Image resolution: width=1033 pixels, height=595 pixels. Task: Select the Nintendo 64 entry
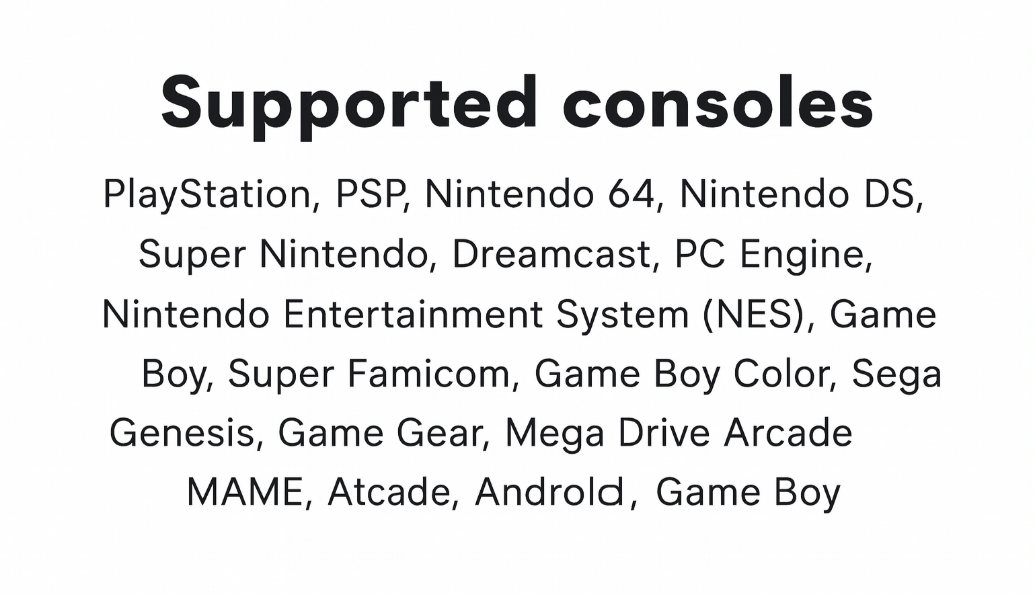pos(539,195)
